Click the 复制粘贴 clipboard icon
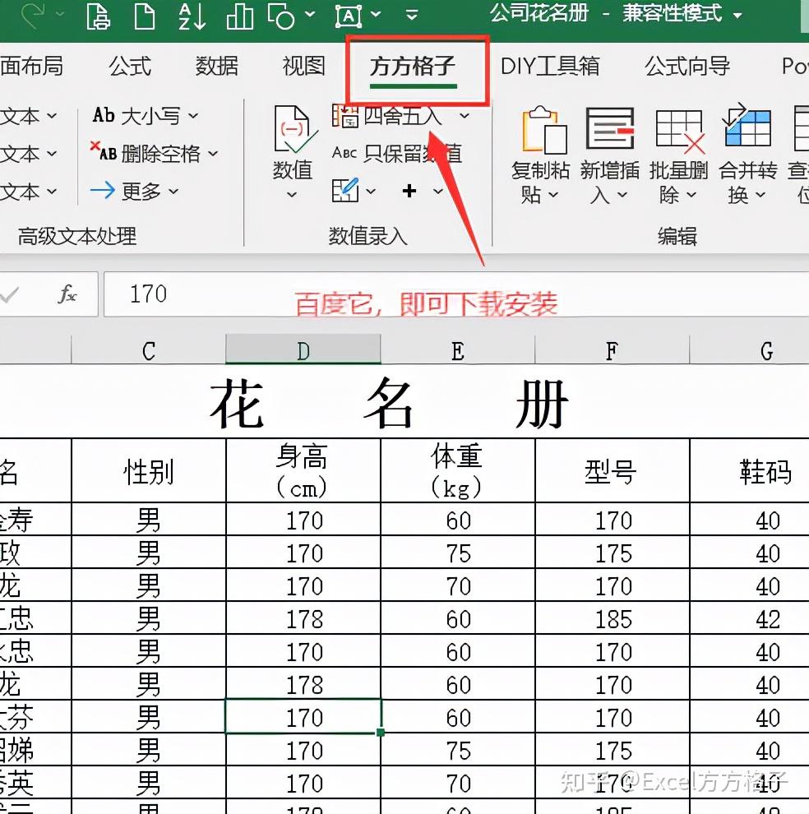809x814 pixels. [x=544, y=130]
